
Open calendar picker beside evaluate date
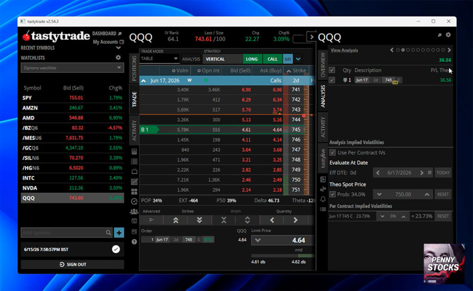point(430,172)
